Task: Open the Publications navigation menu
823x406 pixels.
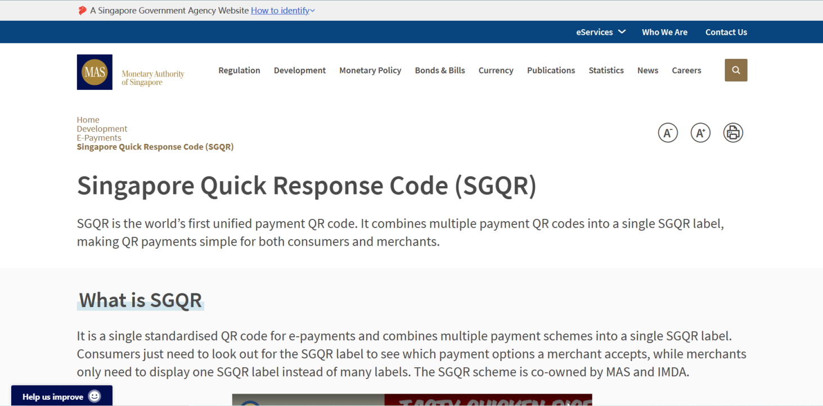Action: pos(551,70)
